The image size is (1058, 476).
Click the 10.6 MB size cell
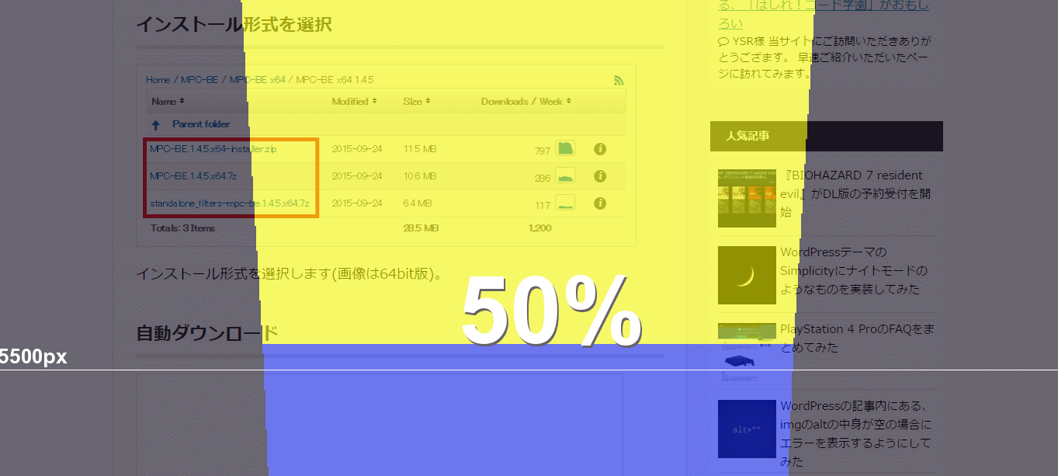[x=420, y=176]
